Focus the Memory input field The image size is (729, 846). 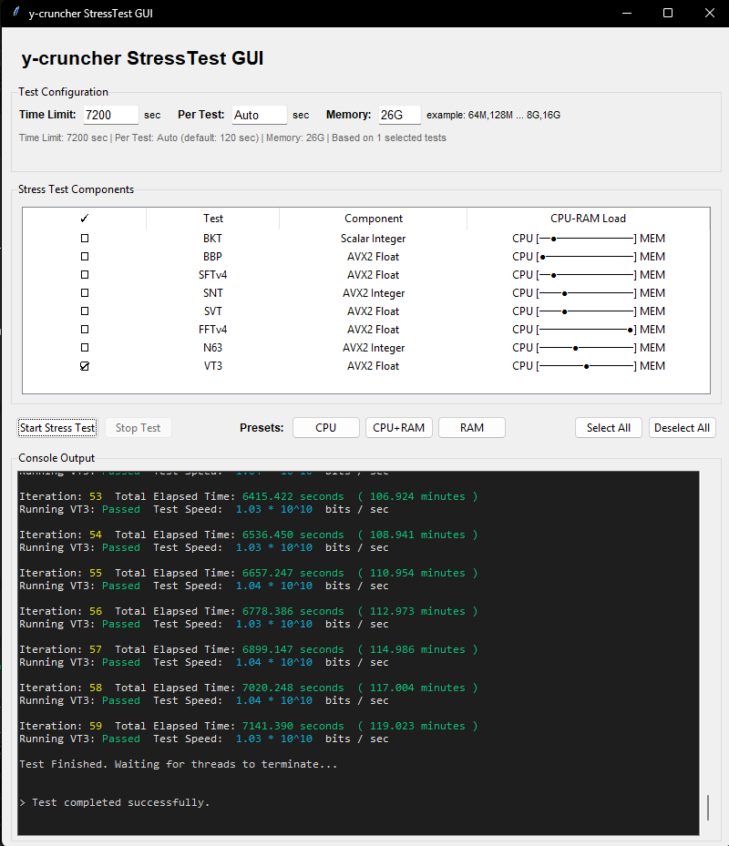(400, 115)
